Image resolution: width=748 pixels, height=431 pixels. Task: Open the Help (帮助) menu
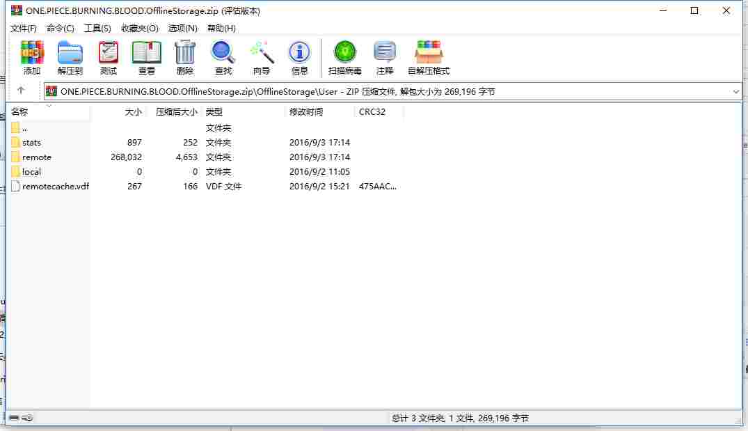(x=221, y=28)
